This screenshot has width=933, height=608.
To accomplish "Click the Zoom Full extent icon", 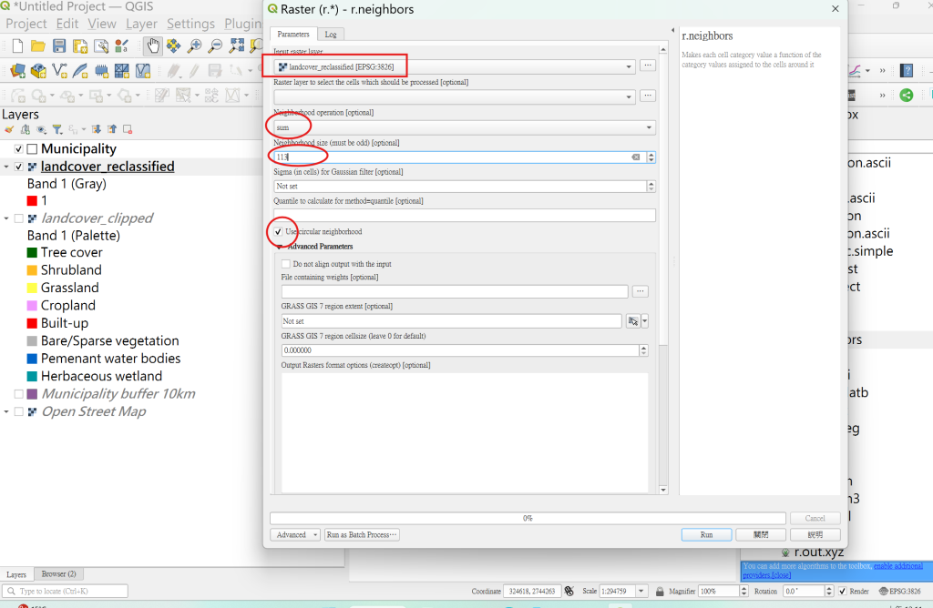I will [x=236, y=46].
